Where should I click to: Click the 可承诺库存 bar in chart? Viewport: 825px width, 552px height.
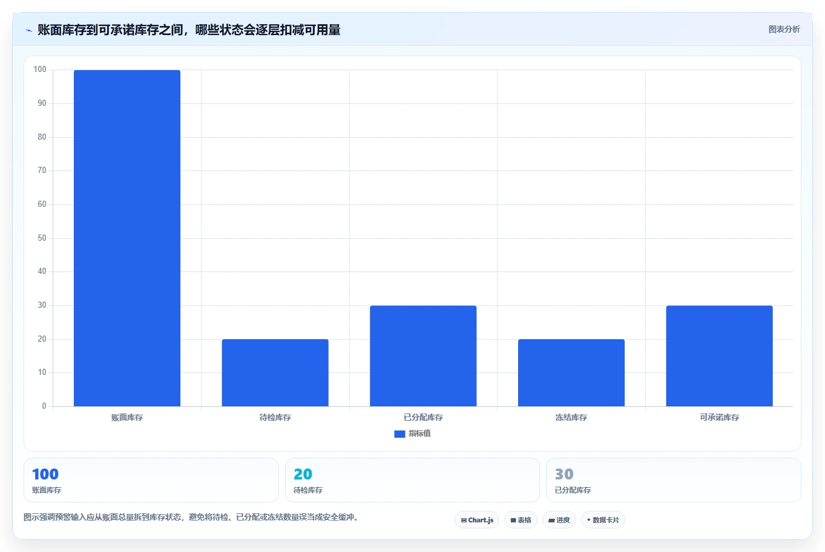(x=719, y=356)
